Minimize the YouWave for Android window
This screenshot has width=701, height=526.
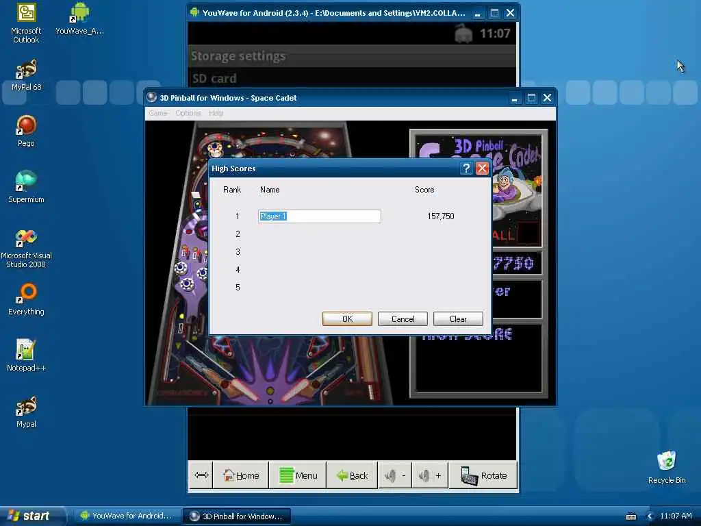click(x=477, y=13)
